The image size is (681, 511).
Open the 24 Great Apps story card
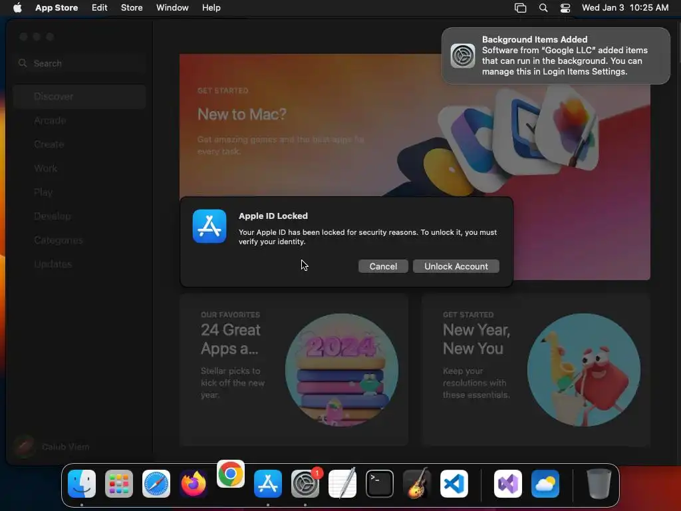click(x=294, y=369)
